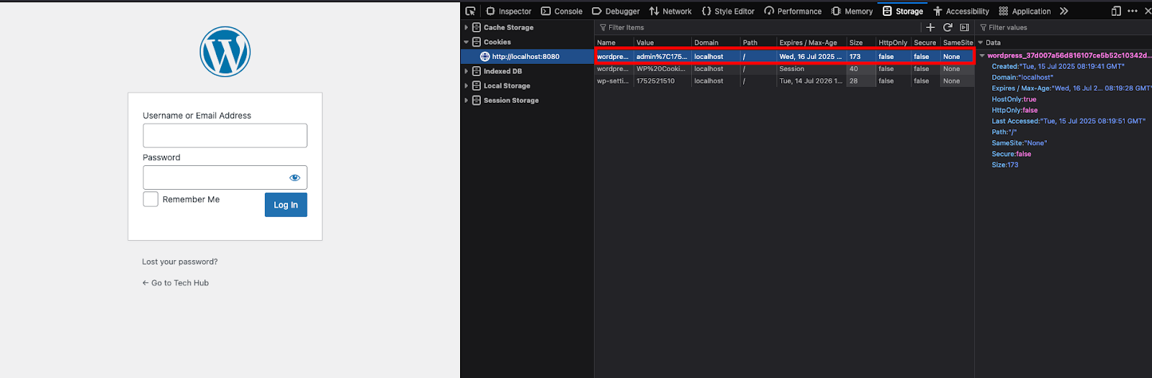Click the Local Storage label
Image resolution: width=1152 pixels, height=378 pixels.
click(x=507, y=86)
